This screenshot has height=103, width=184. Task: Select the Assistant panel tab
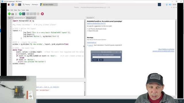tap(89, 18)
